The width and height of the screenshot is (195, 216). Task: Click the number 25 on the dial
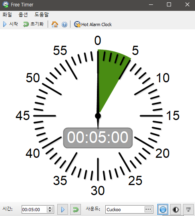[x=135, y=180]
